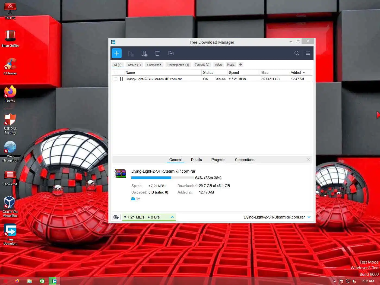This screenshot has height=285, width=380.
Task: Select the Music filter tab
Action: coord(231,65)
